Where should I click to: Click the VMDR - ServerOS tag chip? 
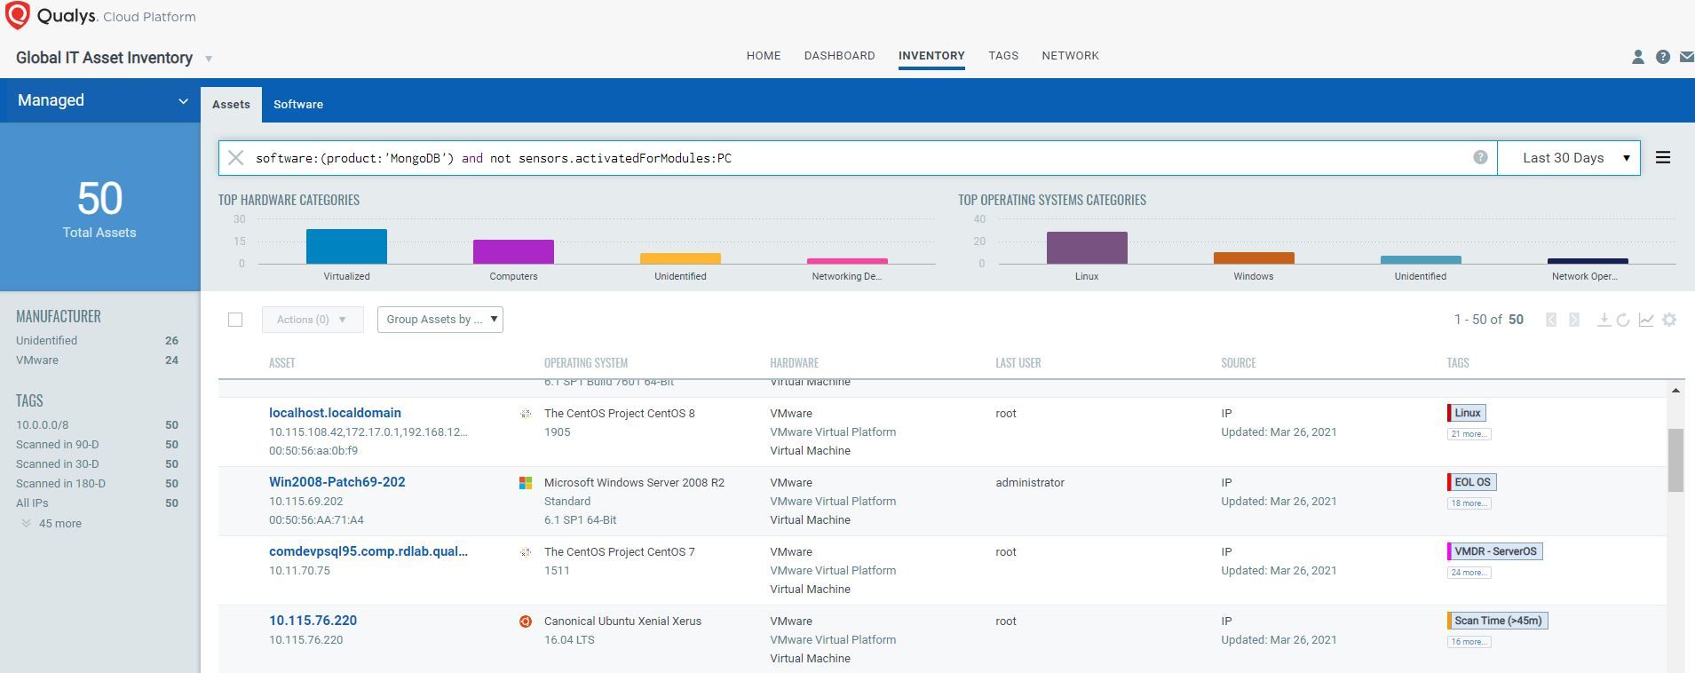click(1495, 551)
